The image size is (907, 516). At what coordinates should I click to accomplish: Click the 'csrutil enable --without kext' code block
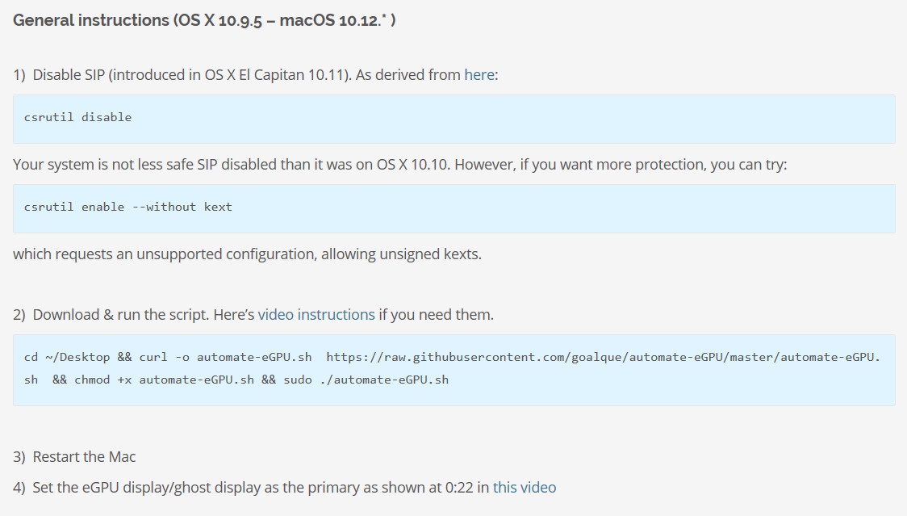(x=454, y=208)
